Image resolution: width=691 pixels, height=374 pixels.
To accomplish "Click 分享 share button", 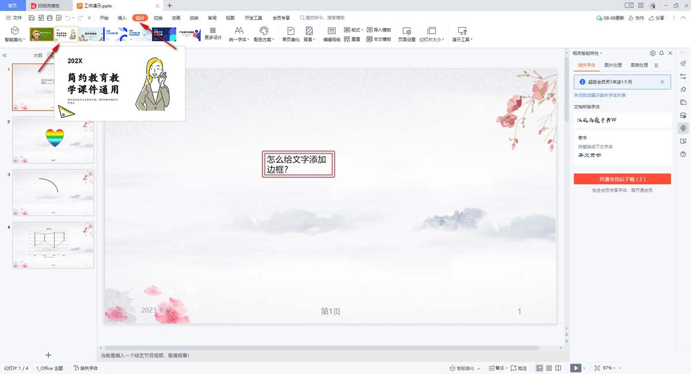I will tap(656, 18).
